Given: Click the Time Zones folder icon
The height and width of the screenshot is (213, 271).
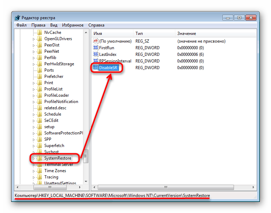Looking at the screenshot, I should tap(40, 171).
